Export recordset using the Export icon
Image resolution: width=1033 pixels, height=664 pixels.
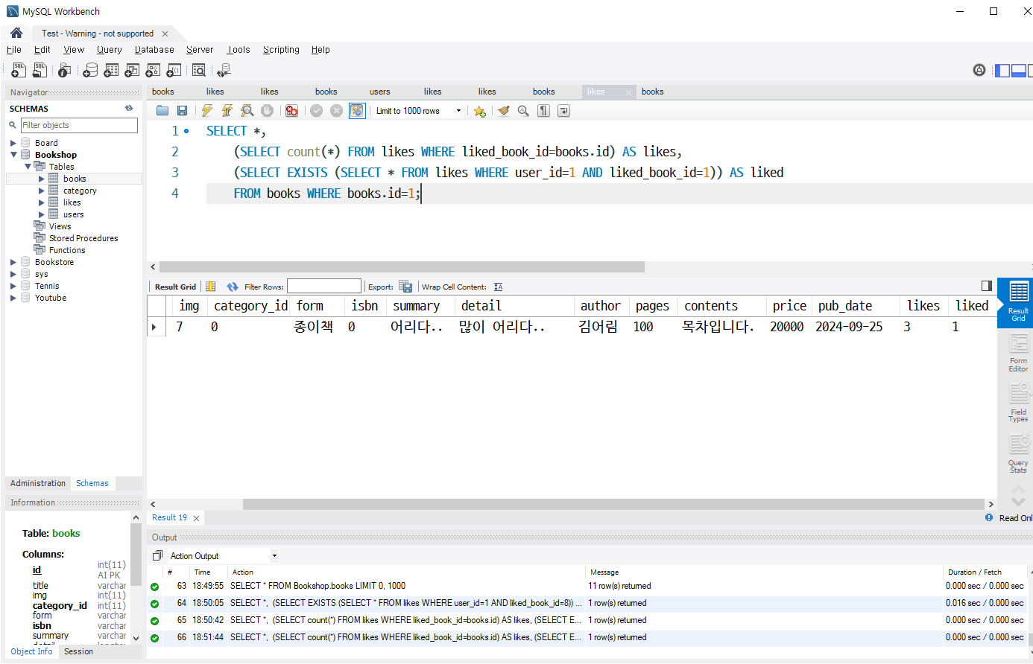click(405, 287)
